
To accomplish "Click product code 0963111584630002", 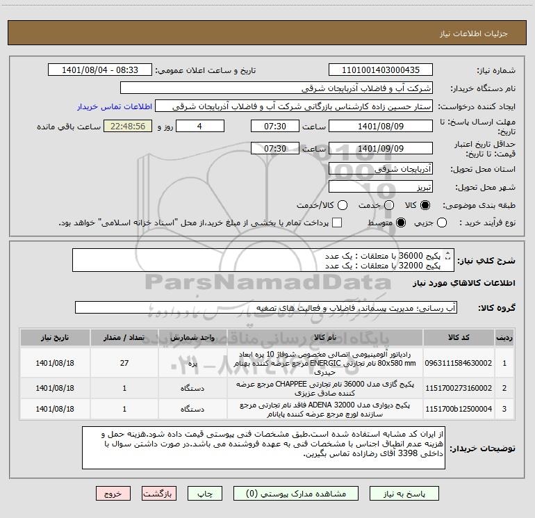I will point(459,363).
